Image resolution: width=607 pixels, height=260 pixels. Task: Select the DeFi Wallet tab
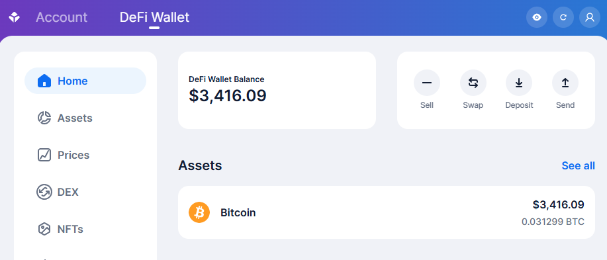point(154,17)
